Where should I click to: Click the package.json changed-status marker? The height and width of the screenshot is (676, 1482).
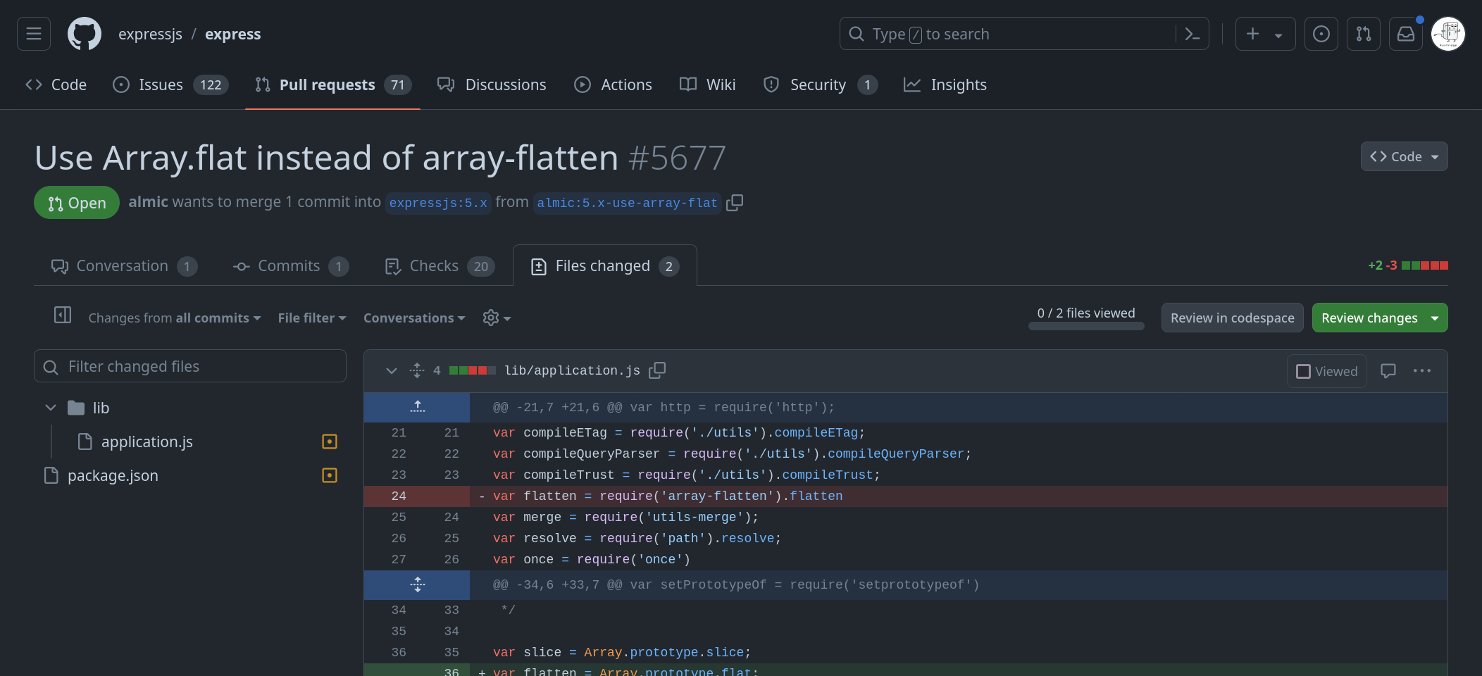[x=330, y=475]
